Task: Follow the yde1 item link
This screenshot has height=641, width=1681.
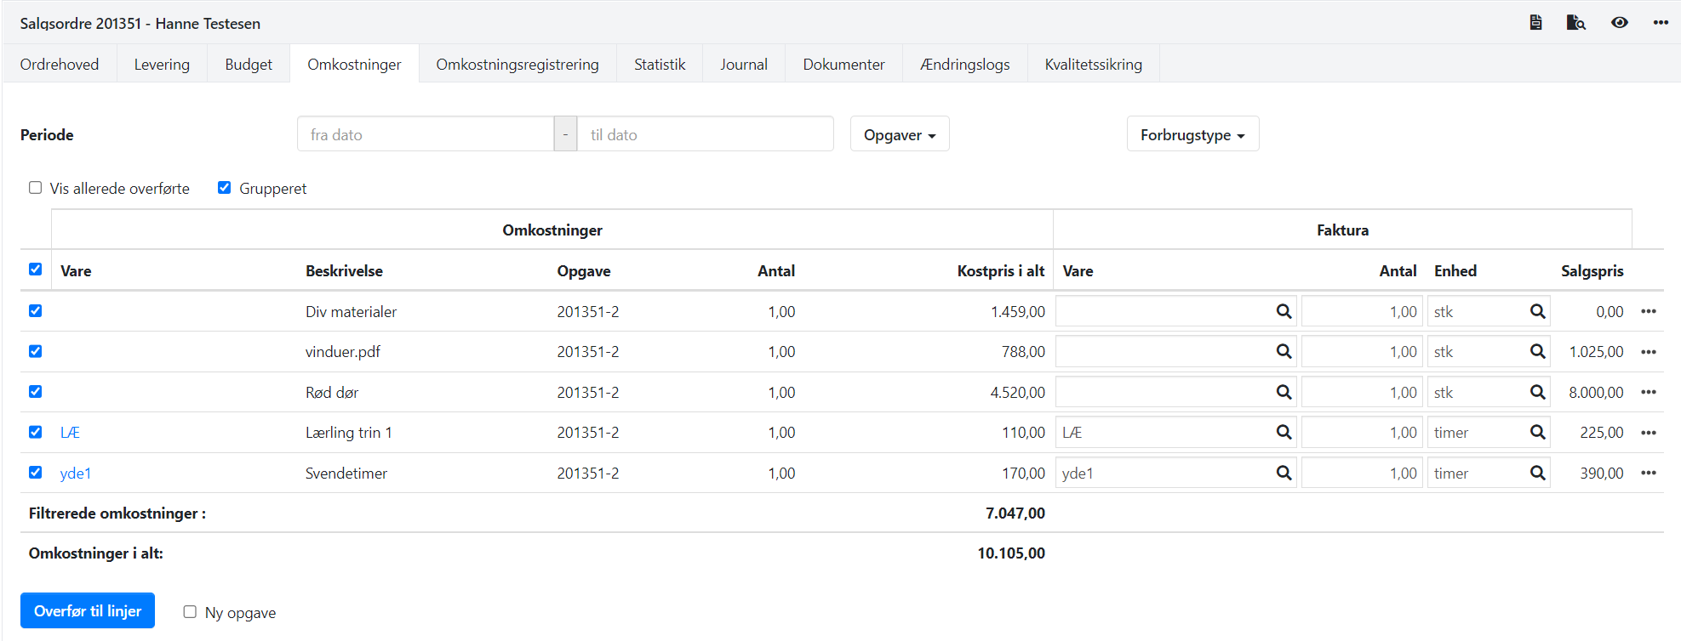Action: [x=76, y=474]
